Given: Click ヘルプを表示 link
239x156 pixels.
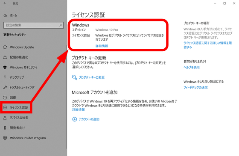Looking at the screenshot, I should (192, 68).
